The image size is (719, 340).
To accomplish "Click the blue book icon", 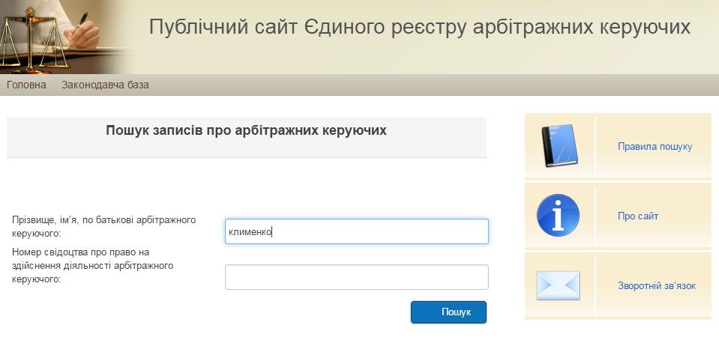I will coord(559,146).
